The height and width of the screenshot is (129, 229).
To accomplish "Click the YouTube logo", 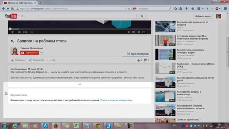I will (11, 16).
